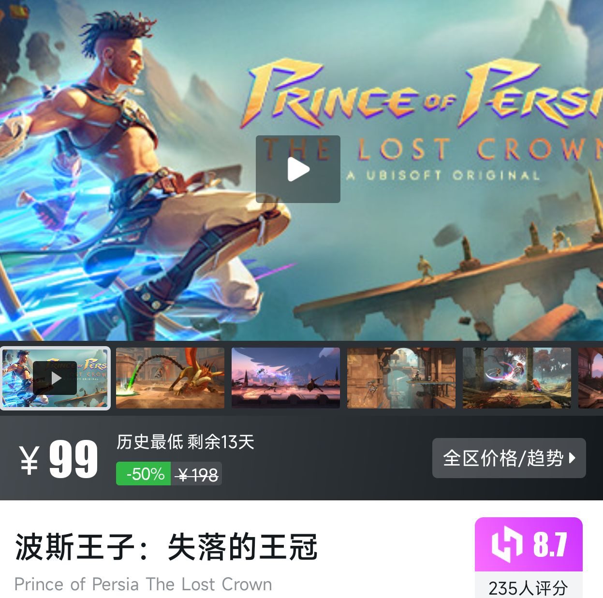The image size is (603, 598).
Task: View the stone archway ruins screenshot thumbnail
Action: [x=401, y=378]
